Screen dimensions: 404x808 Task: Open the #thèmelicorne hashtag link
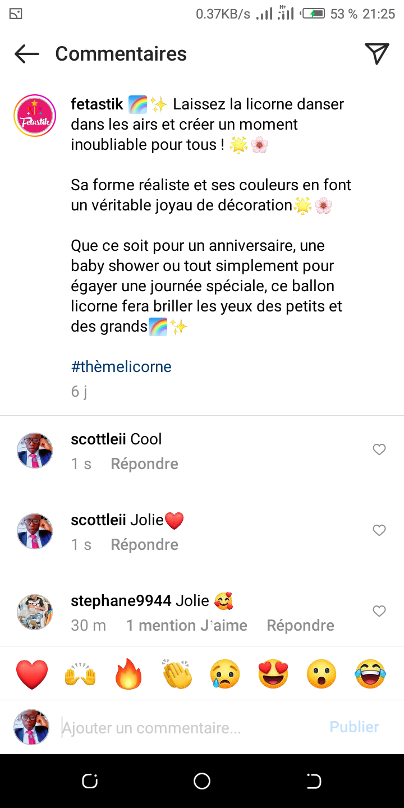tap(121, 367)
